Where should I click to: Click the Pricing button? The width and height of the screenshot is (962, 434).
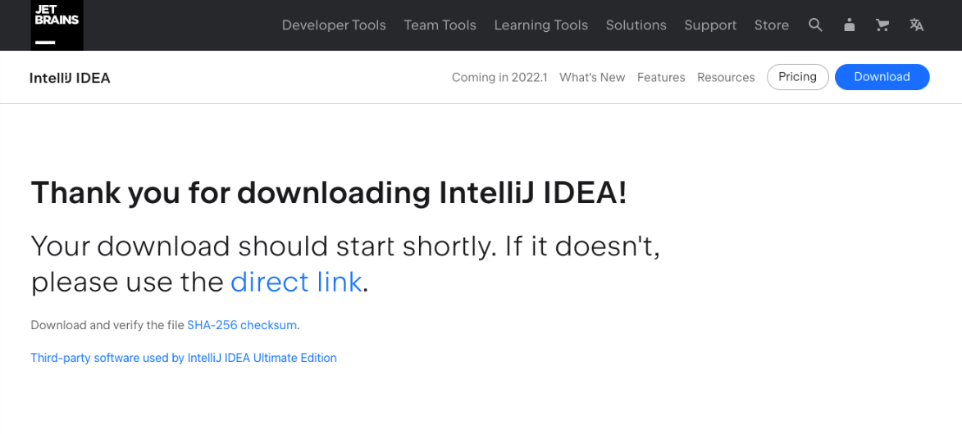798,77
